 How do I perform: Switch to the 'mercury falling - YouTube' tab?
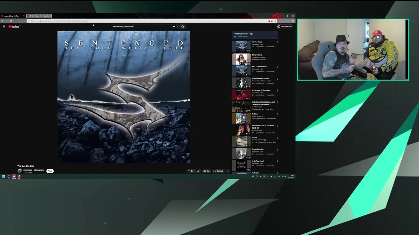coord(12,16)
